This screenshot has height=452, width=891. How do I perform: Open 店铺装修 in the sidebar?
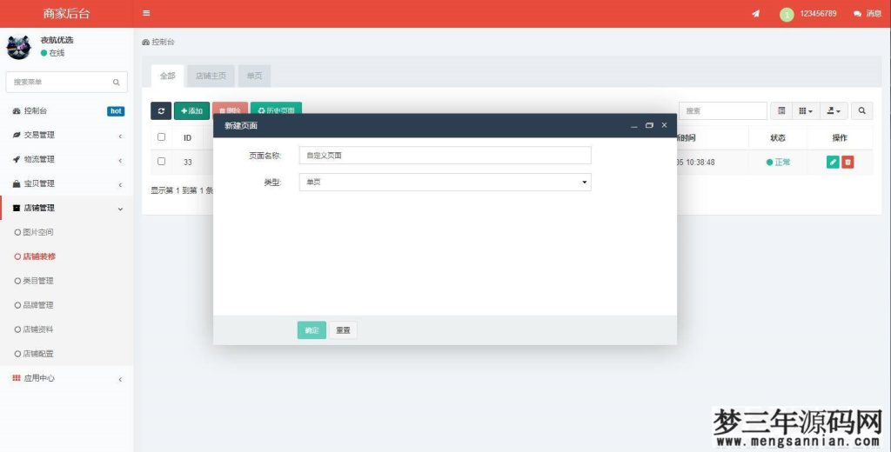[39, 256]
